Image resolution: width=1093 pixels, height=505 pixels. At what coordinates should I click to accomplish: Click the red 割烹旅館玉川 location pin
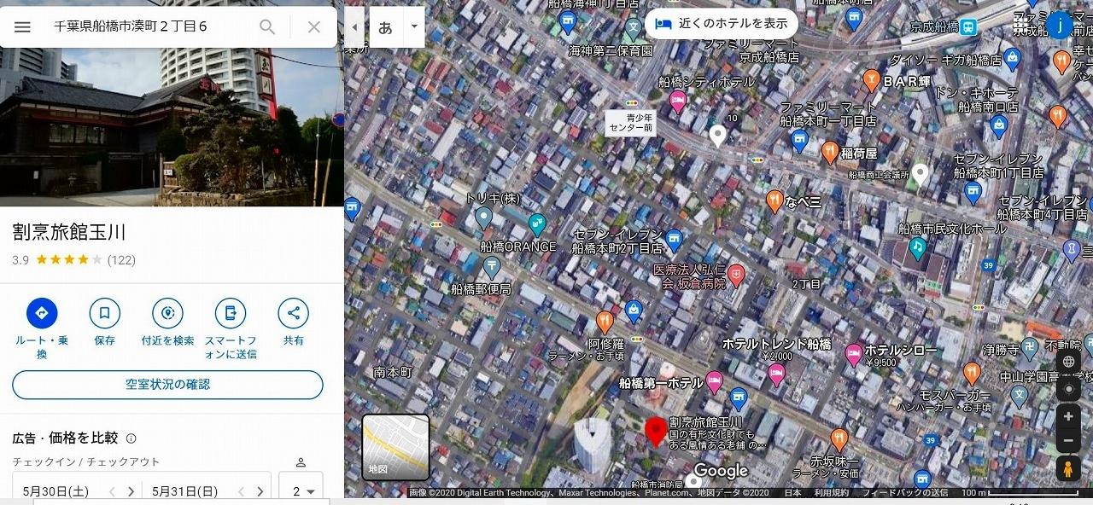655,432
